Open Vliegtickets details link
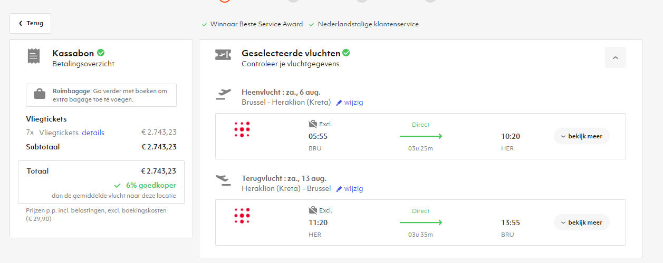 (93, 133)
